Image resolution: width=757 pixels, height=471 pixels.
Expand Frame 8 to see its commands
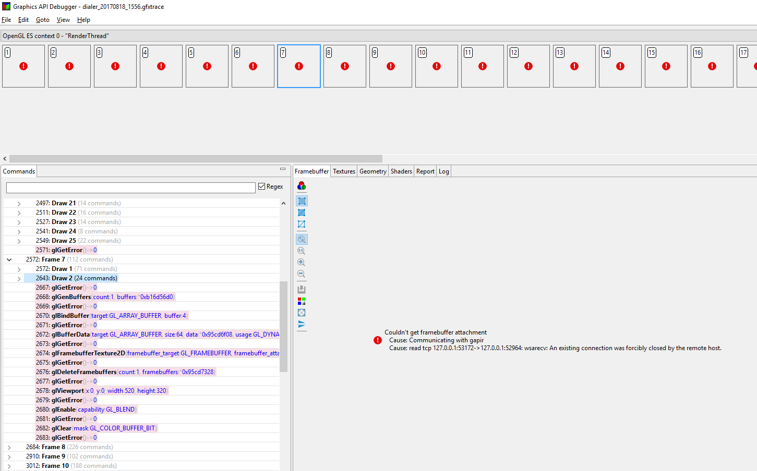[9, 447]
